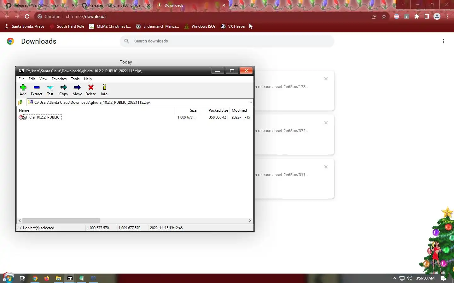
Task: Click the packed size value 358 068 421
Action: pos(218,117)
